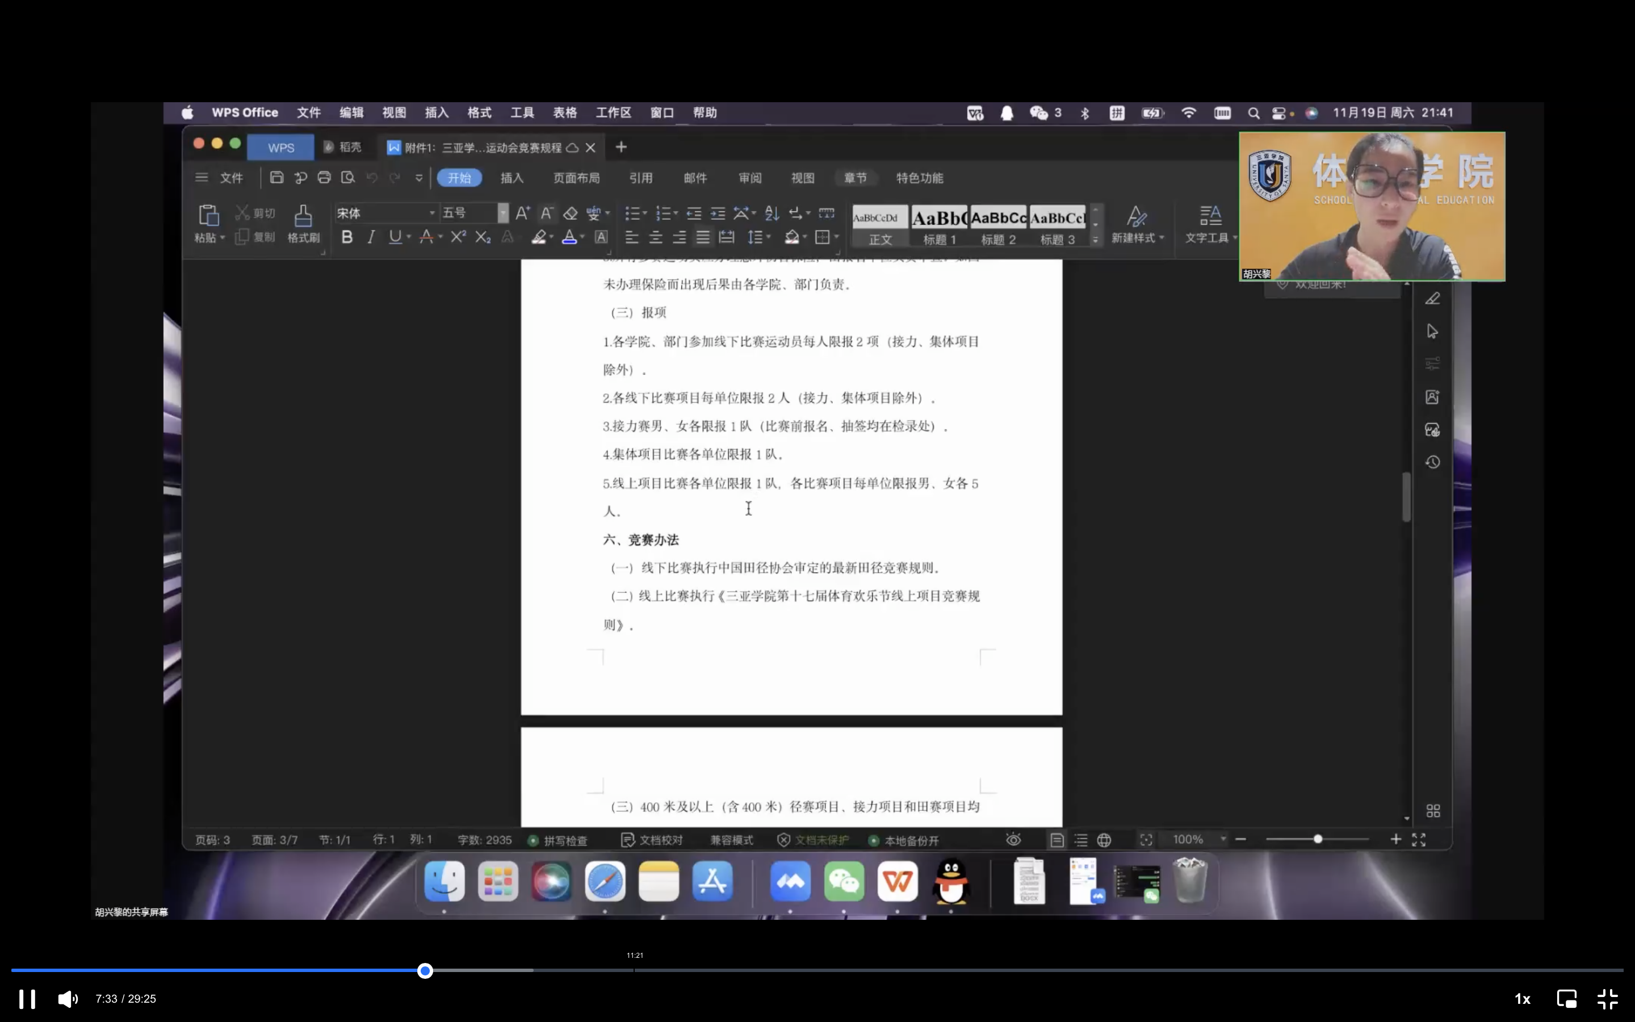The width and height of the screenshot is (1635, 1022).
Task: Open the font name dropdown showing 宋体
Action: 433,213
